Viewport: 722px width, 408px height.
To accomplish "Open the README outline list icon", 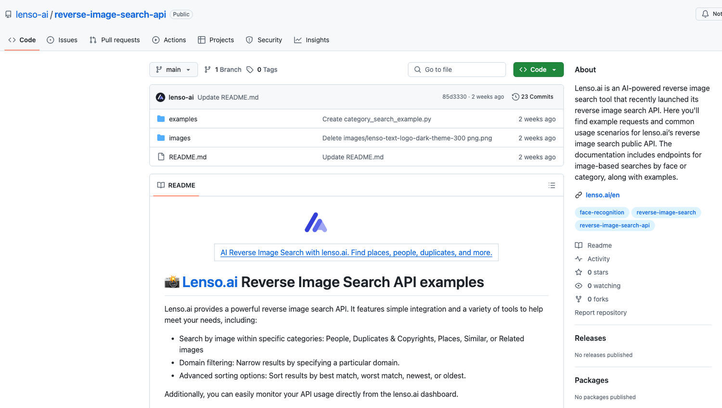I will (x=552, y=185).
